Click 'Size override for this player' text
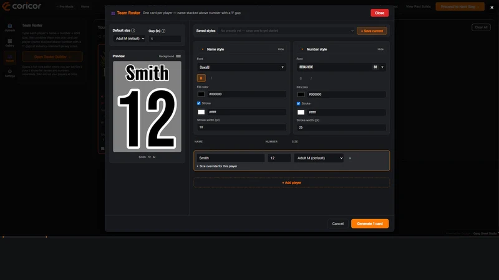The width and height of the screenshot is (499, 280). coord(218,166)
